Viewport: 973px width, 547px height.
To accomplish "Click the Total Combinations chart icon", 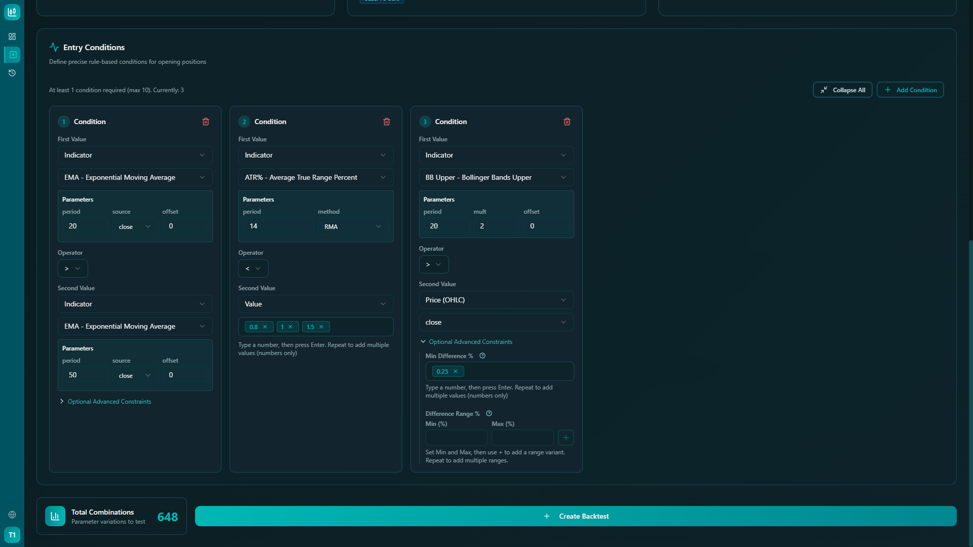I will pos(55,516).
